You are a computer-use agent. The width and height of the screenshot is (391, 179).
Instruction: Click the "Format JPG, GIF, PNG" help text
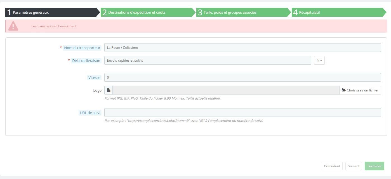point(162,98)
